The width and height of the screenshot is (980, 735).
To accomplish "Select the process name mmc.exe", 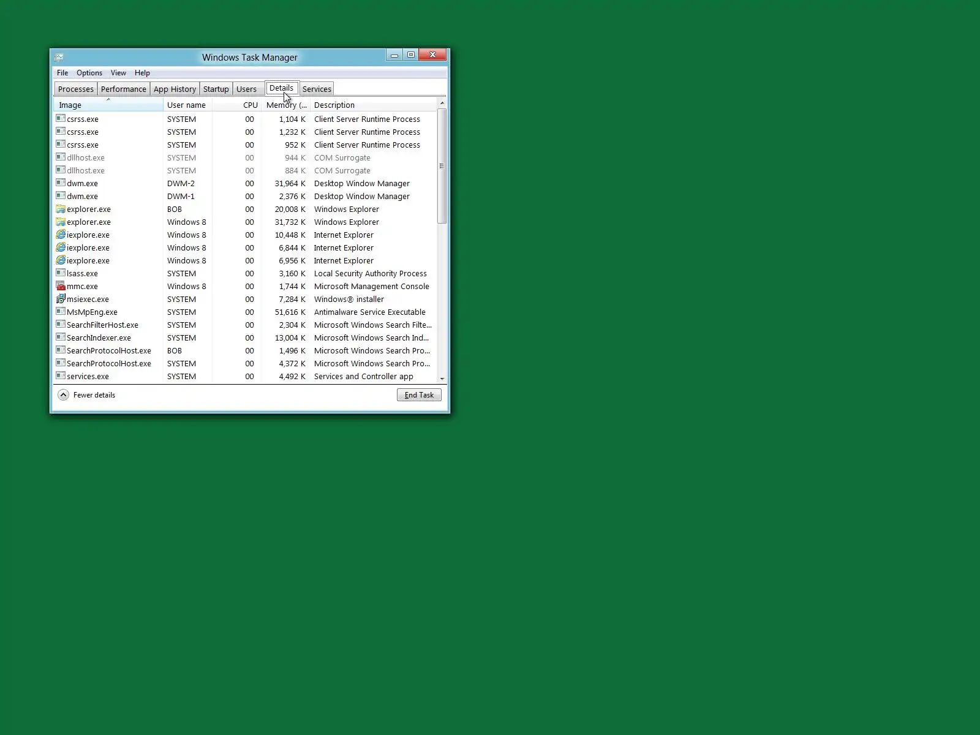I will 82,286.
